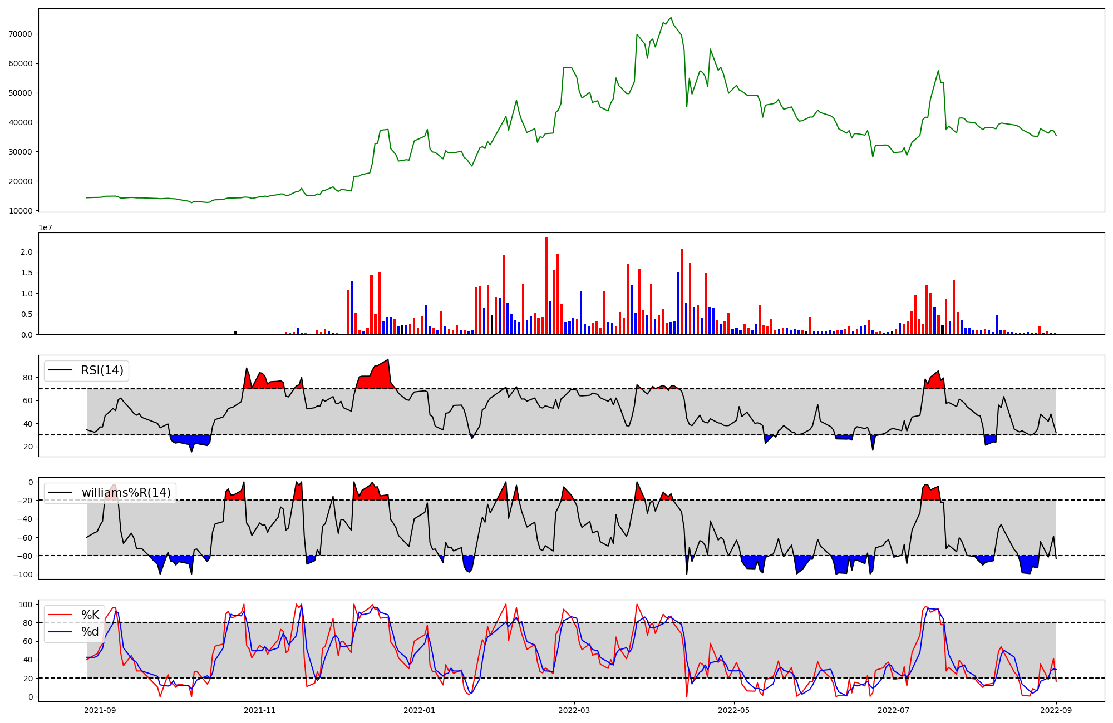
Task: Click the red %K legend line swatch
Action: coord(61,615)
